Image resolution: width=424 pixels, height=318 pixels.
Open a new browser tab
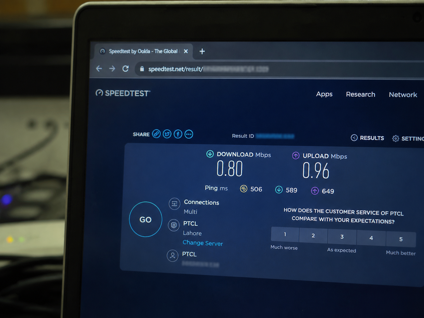pyautogui.click(x=202, y=52)
